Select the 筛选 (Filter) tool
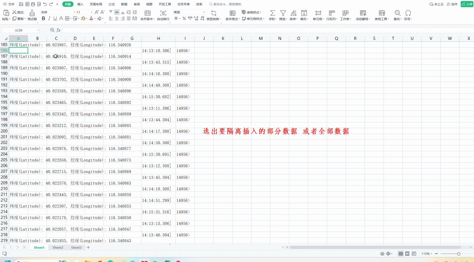The height and width of the screenshot is (262, 474). (x=283, y=15)
